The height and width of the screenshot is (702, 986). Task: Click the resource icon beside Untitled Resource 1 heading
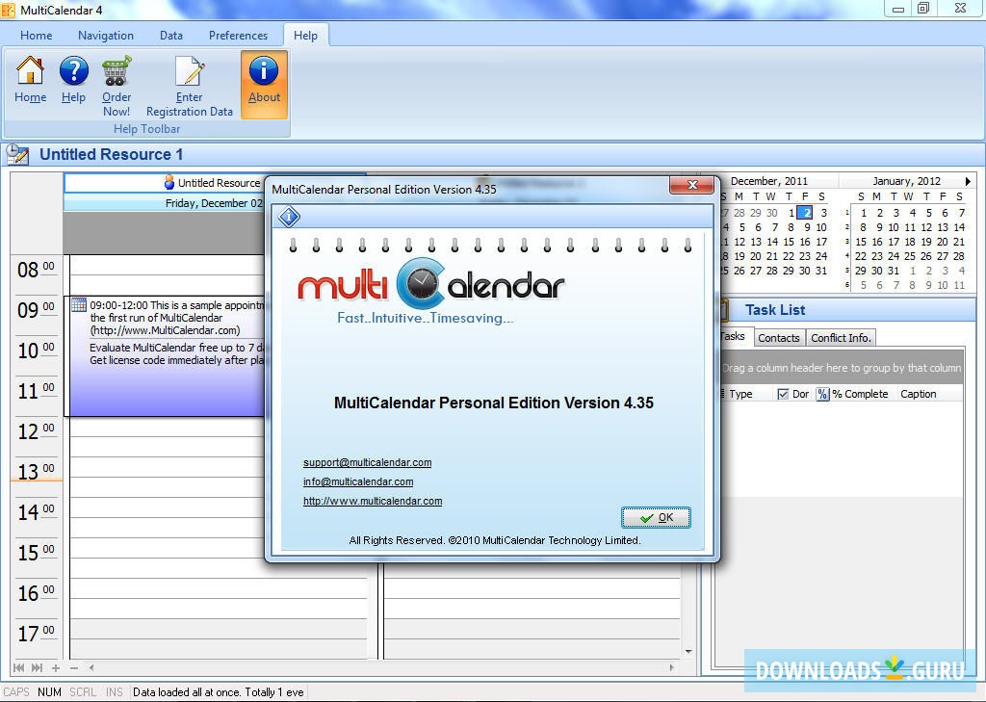coord(17,154)
